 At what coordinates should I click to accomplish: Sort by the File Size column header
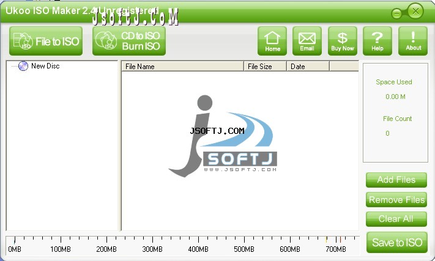click(265, 67)
